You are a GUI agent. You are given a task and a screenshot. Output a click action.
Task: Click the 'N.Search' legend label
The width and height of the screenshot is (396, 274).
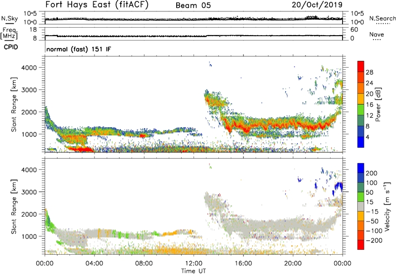[382, 18]
